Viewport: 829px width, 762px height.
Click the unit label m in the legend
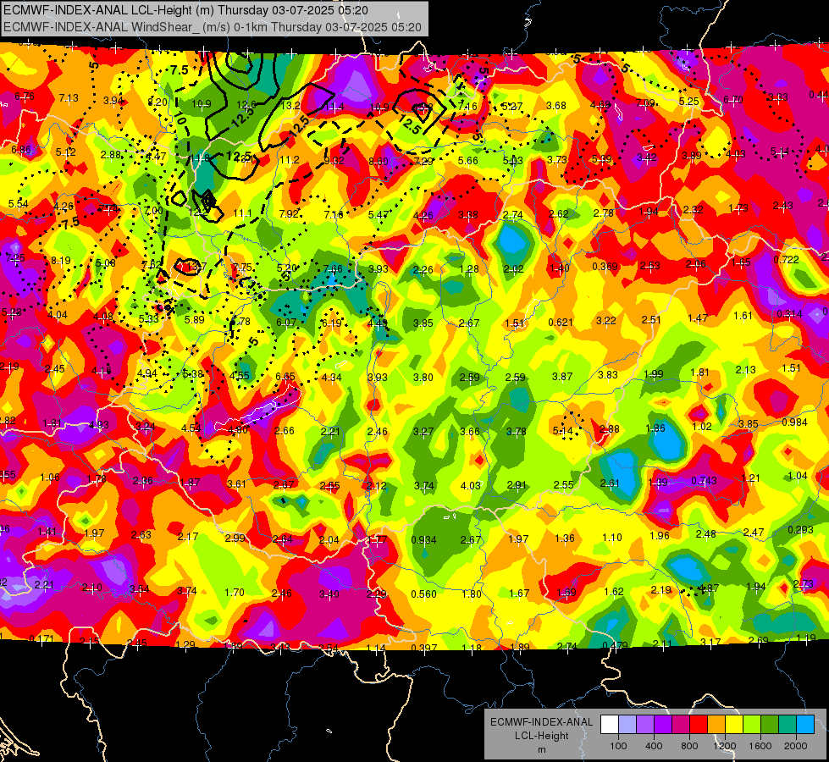(541, 750)
